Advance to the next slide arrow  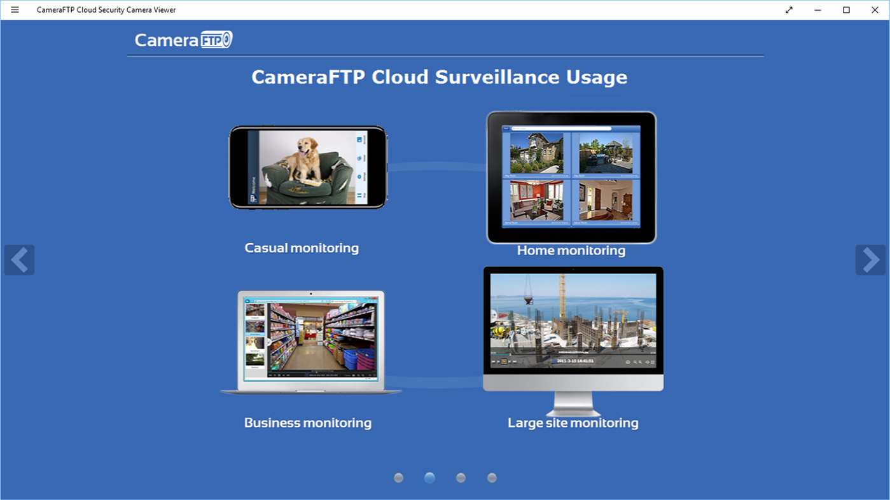tap(870, 260)
